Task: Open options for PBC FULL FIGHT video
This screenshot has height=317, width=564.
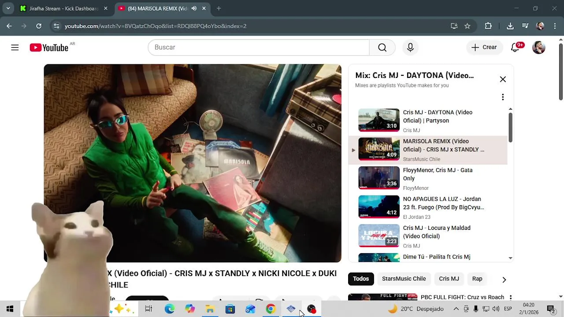Action: (511, 298)
